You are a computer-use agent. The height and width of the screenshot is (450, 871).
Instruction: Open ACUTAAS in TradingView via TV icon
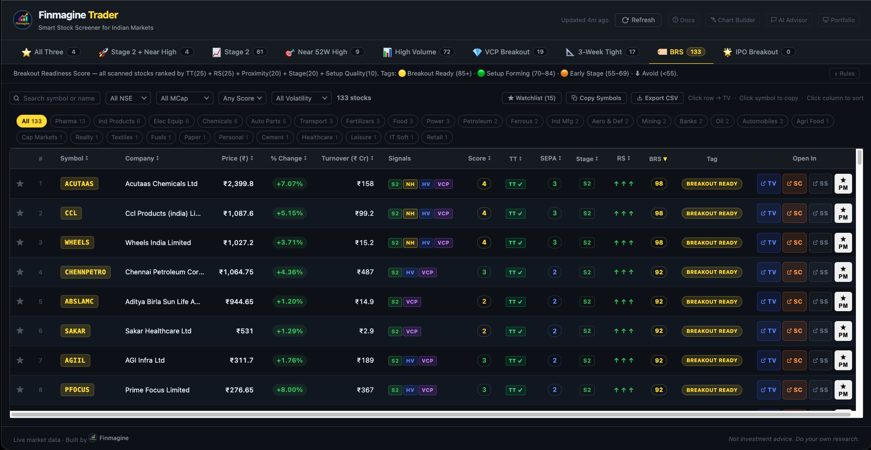768,184
